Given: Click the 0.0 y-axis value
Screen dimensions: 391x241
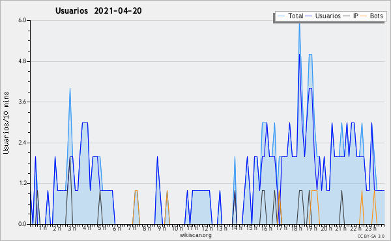Looking at the screenshot, I should coord(22,224).
